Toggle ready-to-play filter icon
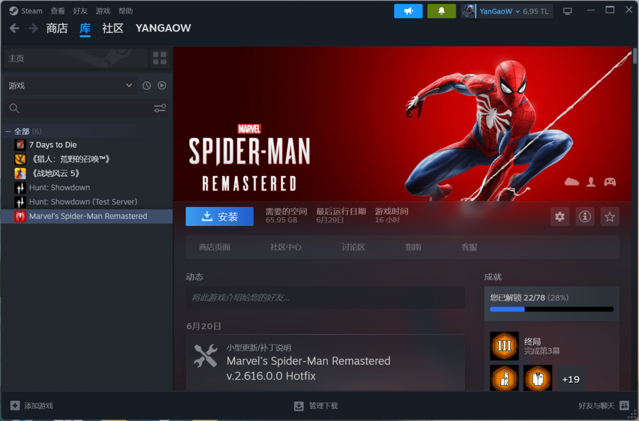The width and height of the screenshot is (639, 421). tap(162, 86)
